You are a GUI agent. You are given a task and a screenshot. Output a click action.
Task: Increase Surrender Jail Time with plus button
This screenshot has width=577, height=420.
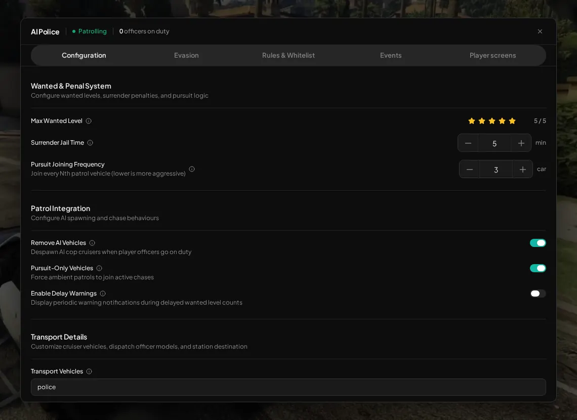click(x=521, y=143)
